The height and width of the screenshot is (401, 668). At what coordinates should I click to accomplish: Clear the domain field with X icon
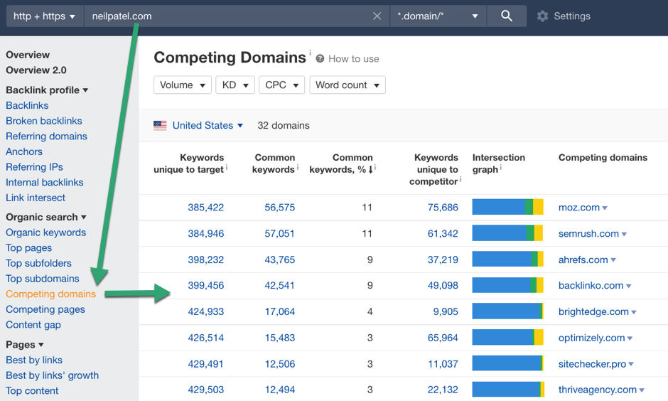point(377,16)
